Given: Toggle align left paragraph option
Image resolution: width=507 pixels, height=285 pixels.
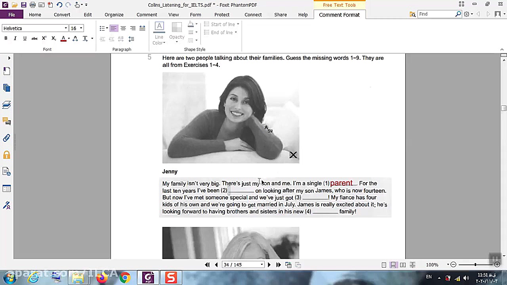Looking at the screenshot, I should point(113,28).
